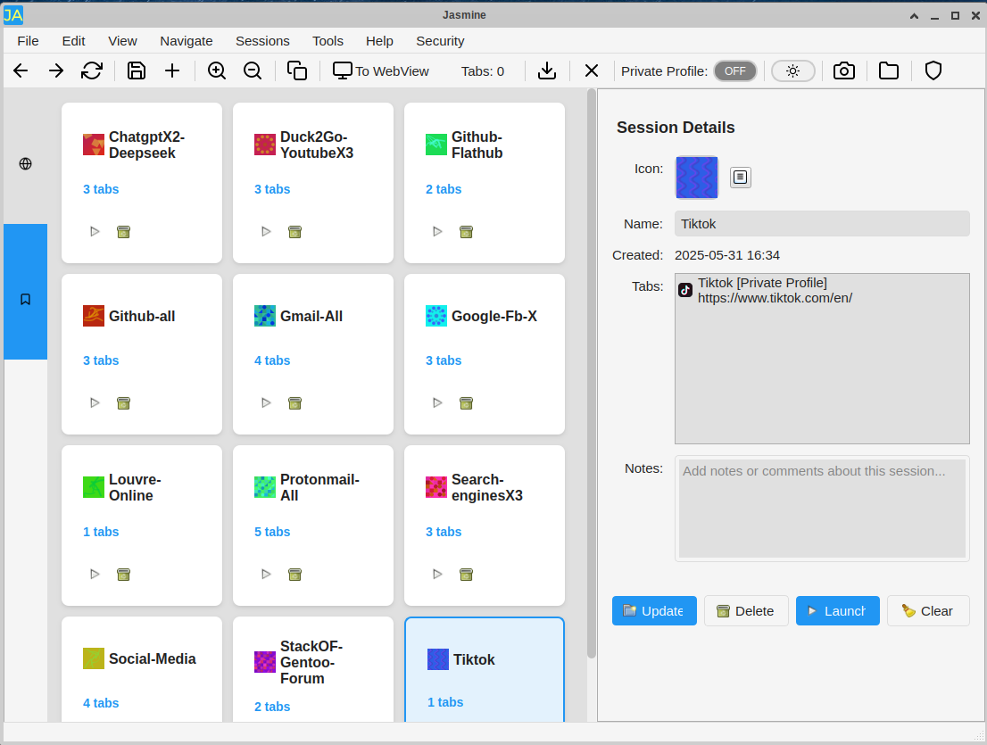Open the shield security icon

click(x=933, y=71)
